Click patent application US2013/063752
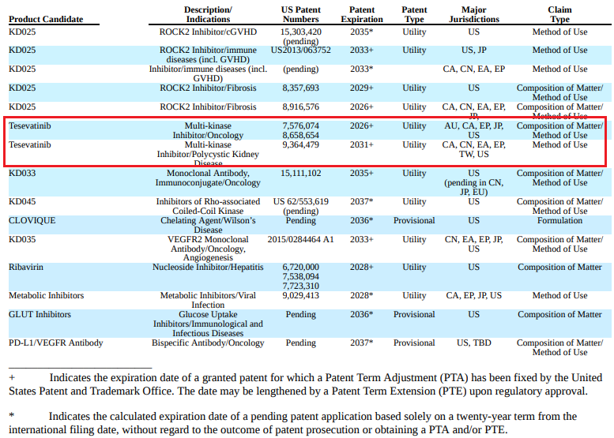614x438 pixels. coord(300,51)
